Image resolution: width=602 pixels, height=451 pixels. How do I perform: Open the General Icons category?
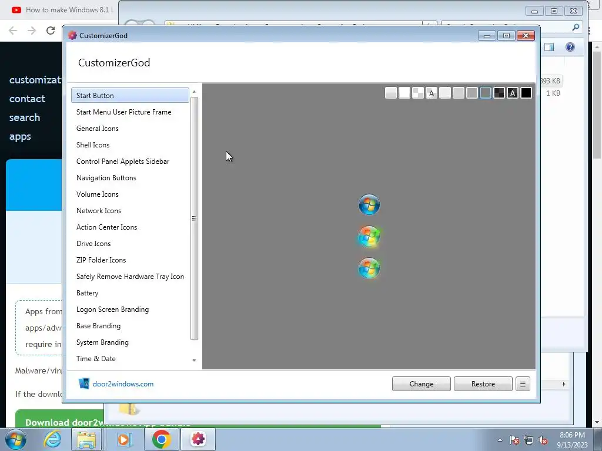tap(130, 129)
